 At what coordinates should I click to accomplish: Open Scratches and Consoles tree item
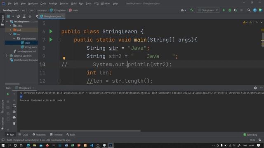point(24,60)
